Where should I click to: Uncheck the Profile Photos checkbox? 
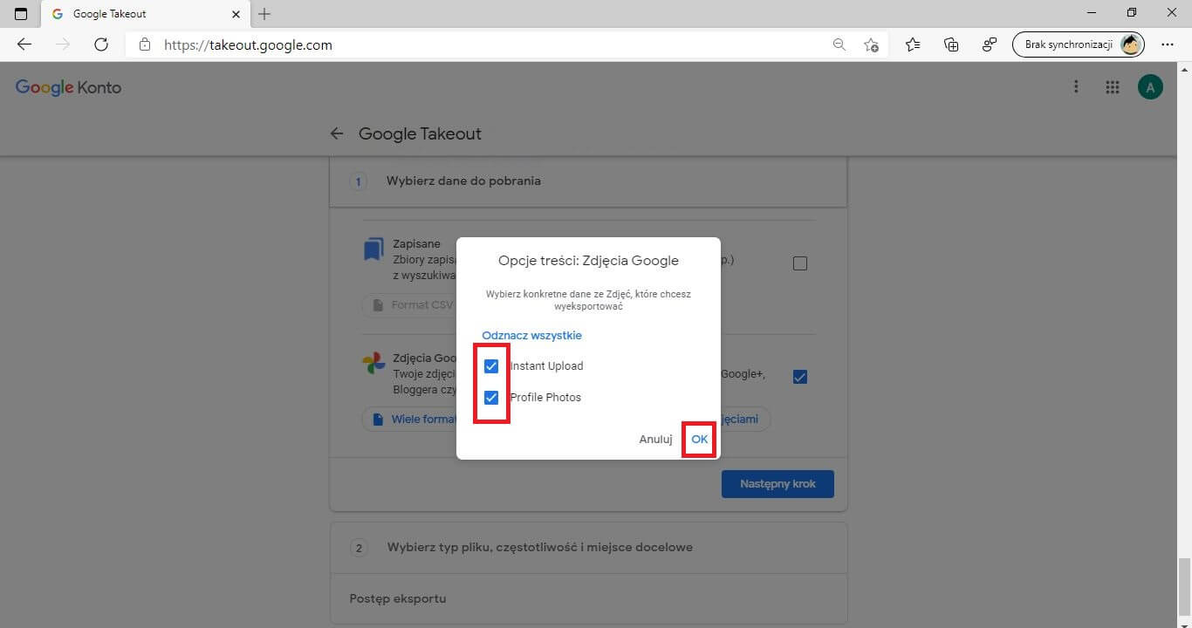click(x=491, y=398)
